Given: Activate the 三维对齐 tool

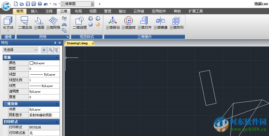Looking at the screenshot, I should 145,23.
